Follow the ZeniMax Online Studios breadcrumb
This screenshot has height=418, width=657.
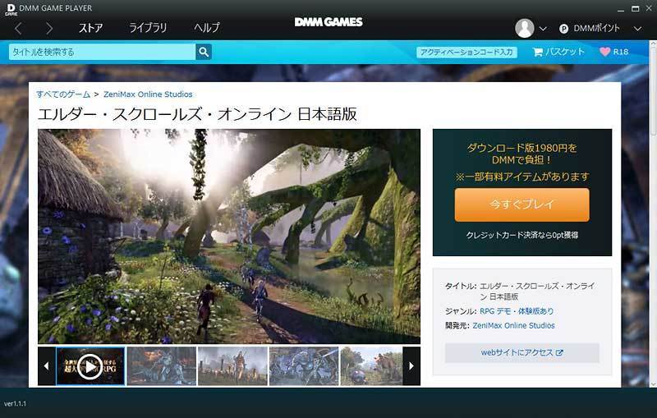(148, 94)
